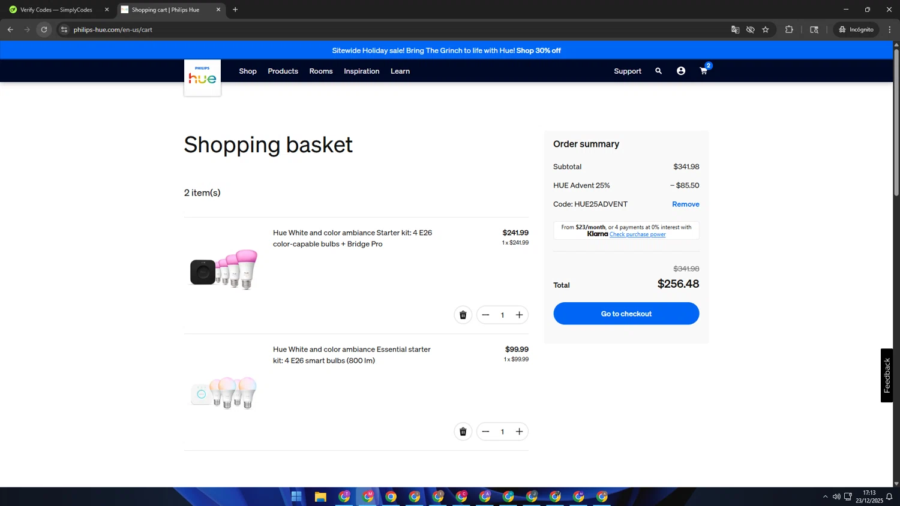Open the shopping cart icon in header

(x=704, y=71)
